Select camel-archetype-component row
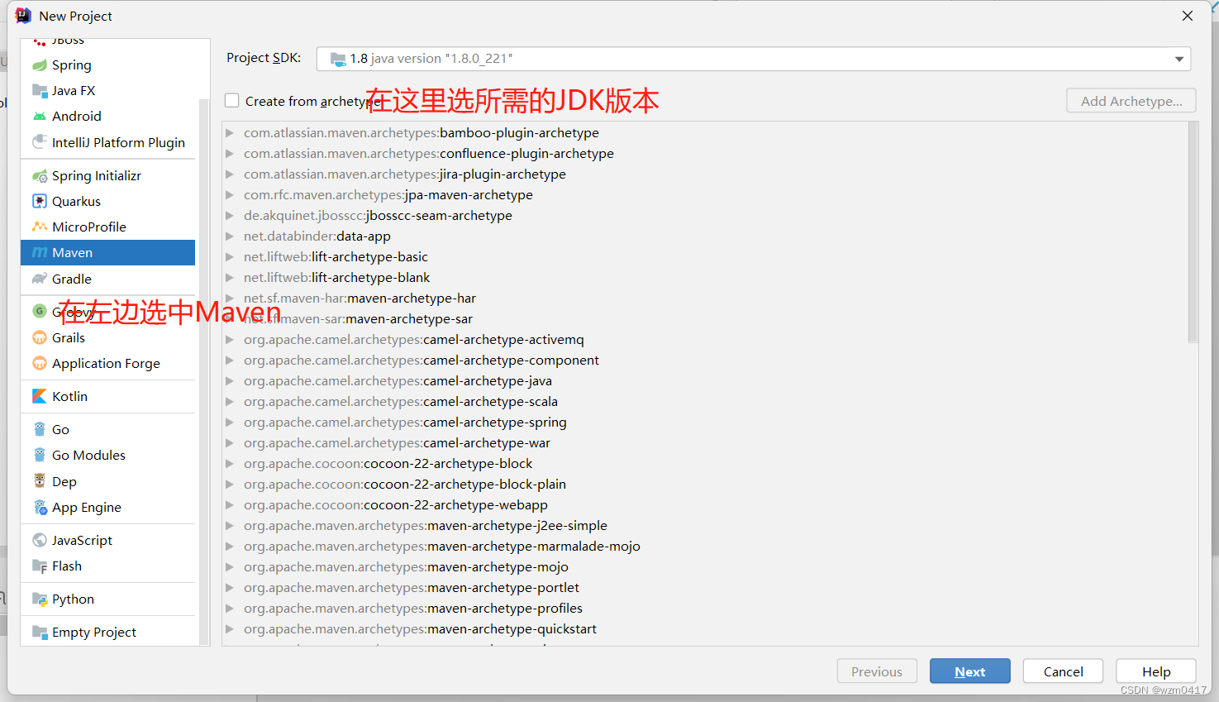The height and width of the screenshot is (702, 1219). 705,360
